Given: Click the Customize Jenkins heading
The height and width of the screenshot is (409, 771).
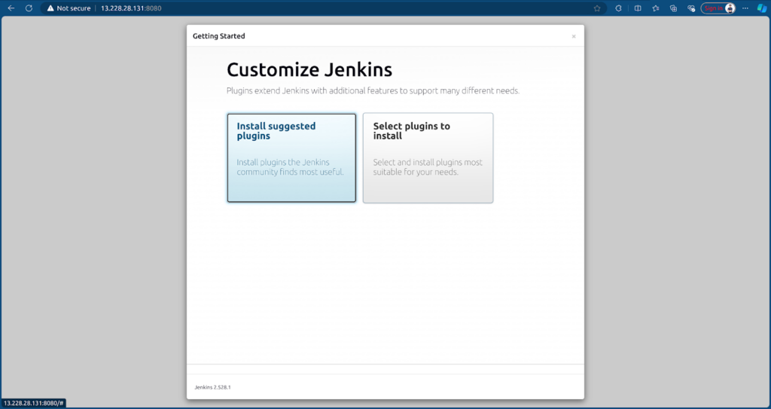Looking at the screenshot, I should (x=309, y=70).
